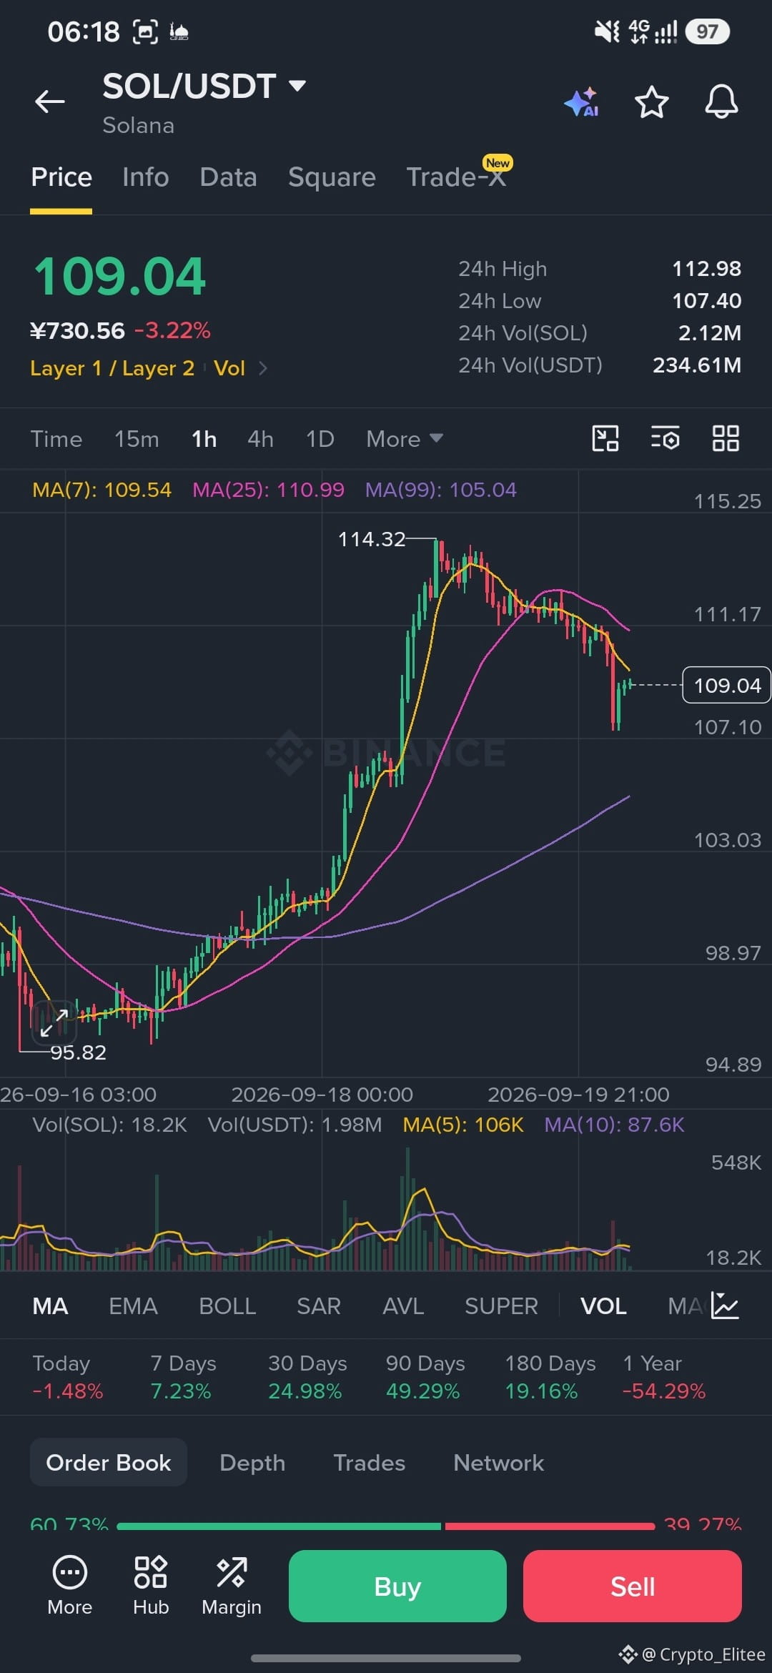Open the chart settings icon
772x1673 pixels.
[665, 438]
